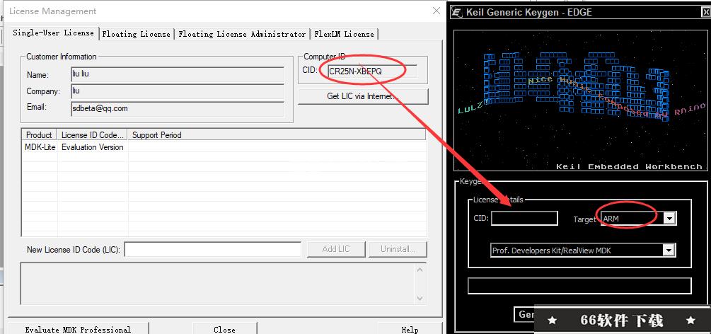Click the down arrow of the message box scrollbar
This screenshot has width=711, height=334.
coord(420,298)
